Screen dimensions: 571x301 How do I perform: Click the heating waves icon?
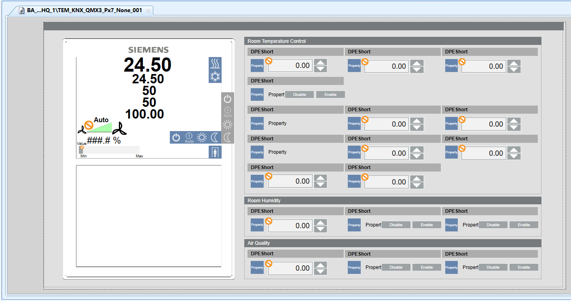pyautogui.click(x=215, y=64)
